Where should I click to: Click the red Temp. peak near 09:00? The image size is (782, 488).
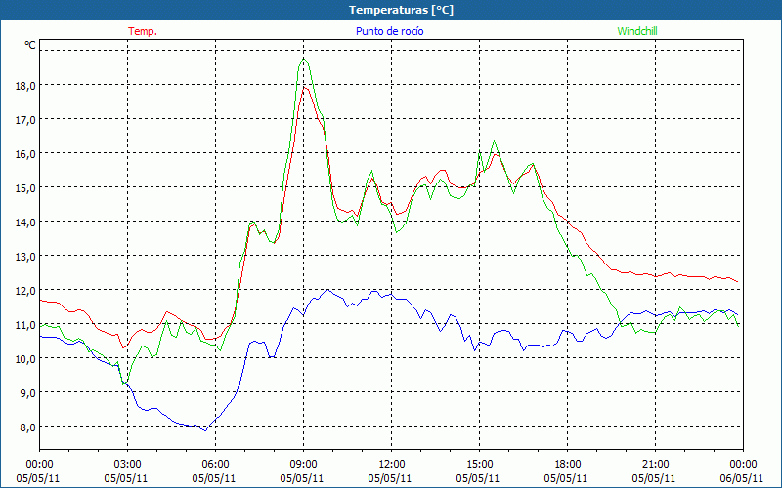pyautogui.click(x=305, y=88)
